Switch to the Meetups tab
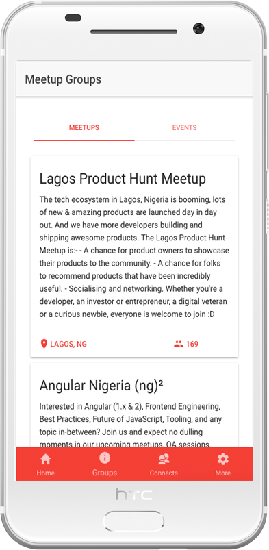The width and height of the screenshot is (269, 550). point(84,127)
